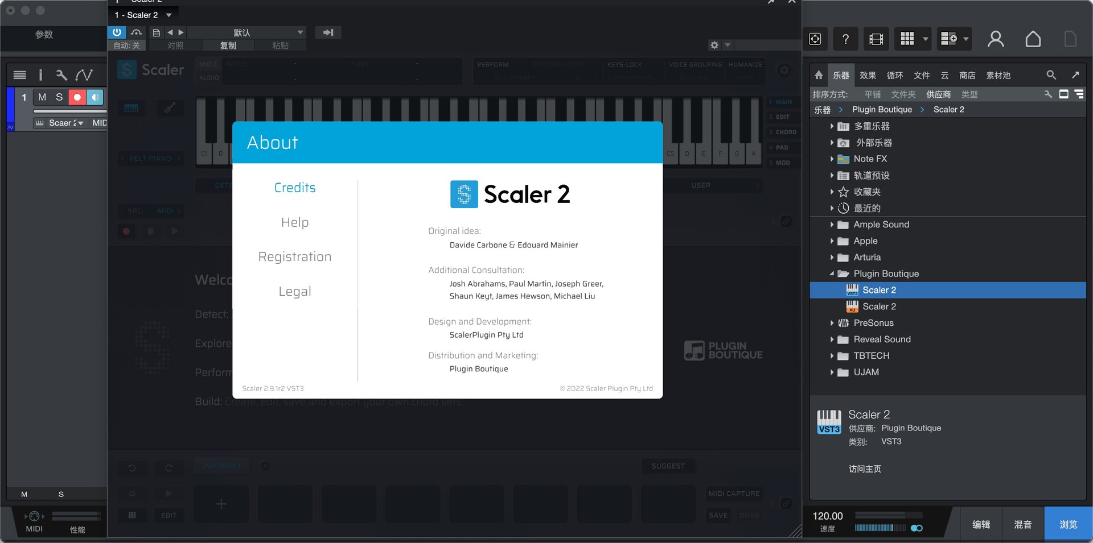Mute track 1 with the M button

pos(42,97)
